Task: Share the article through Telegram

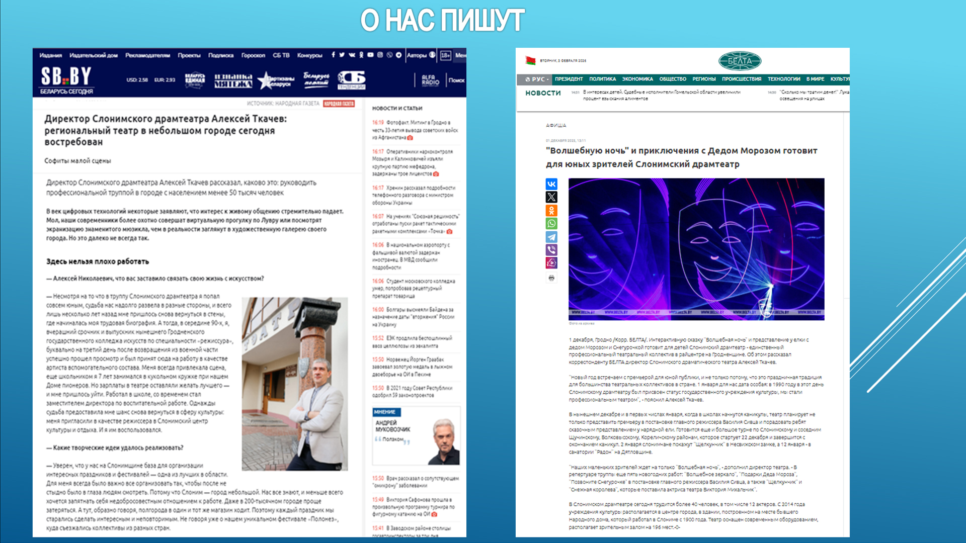Action: [551, 237]
